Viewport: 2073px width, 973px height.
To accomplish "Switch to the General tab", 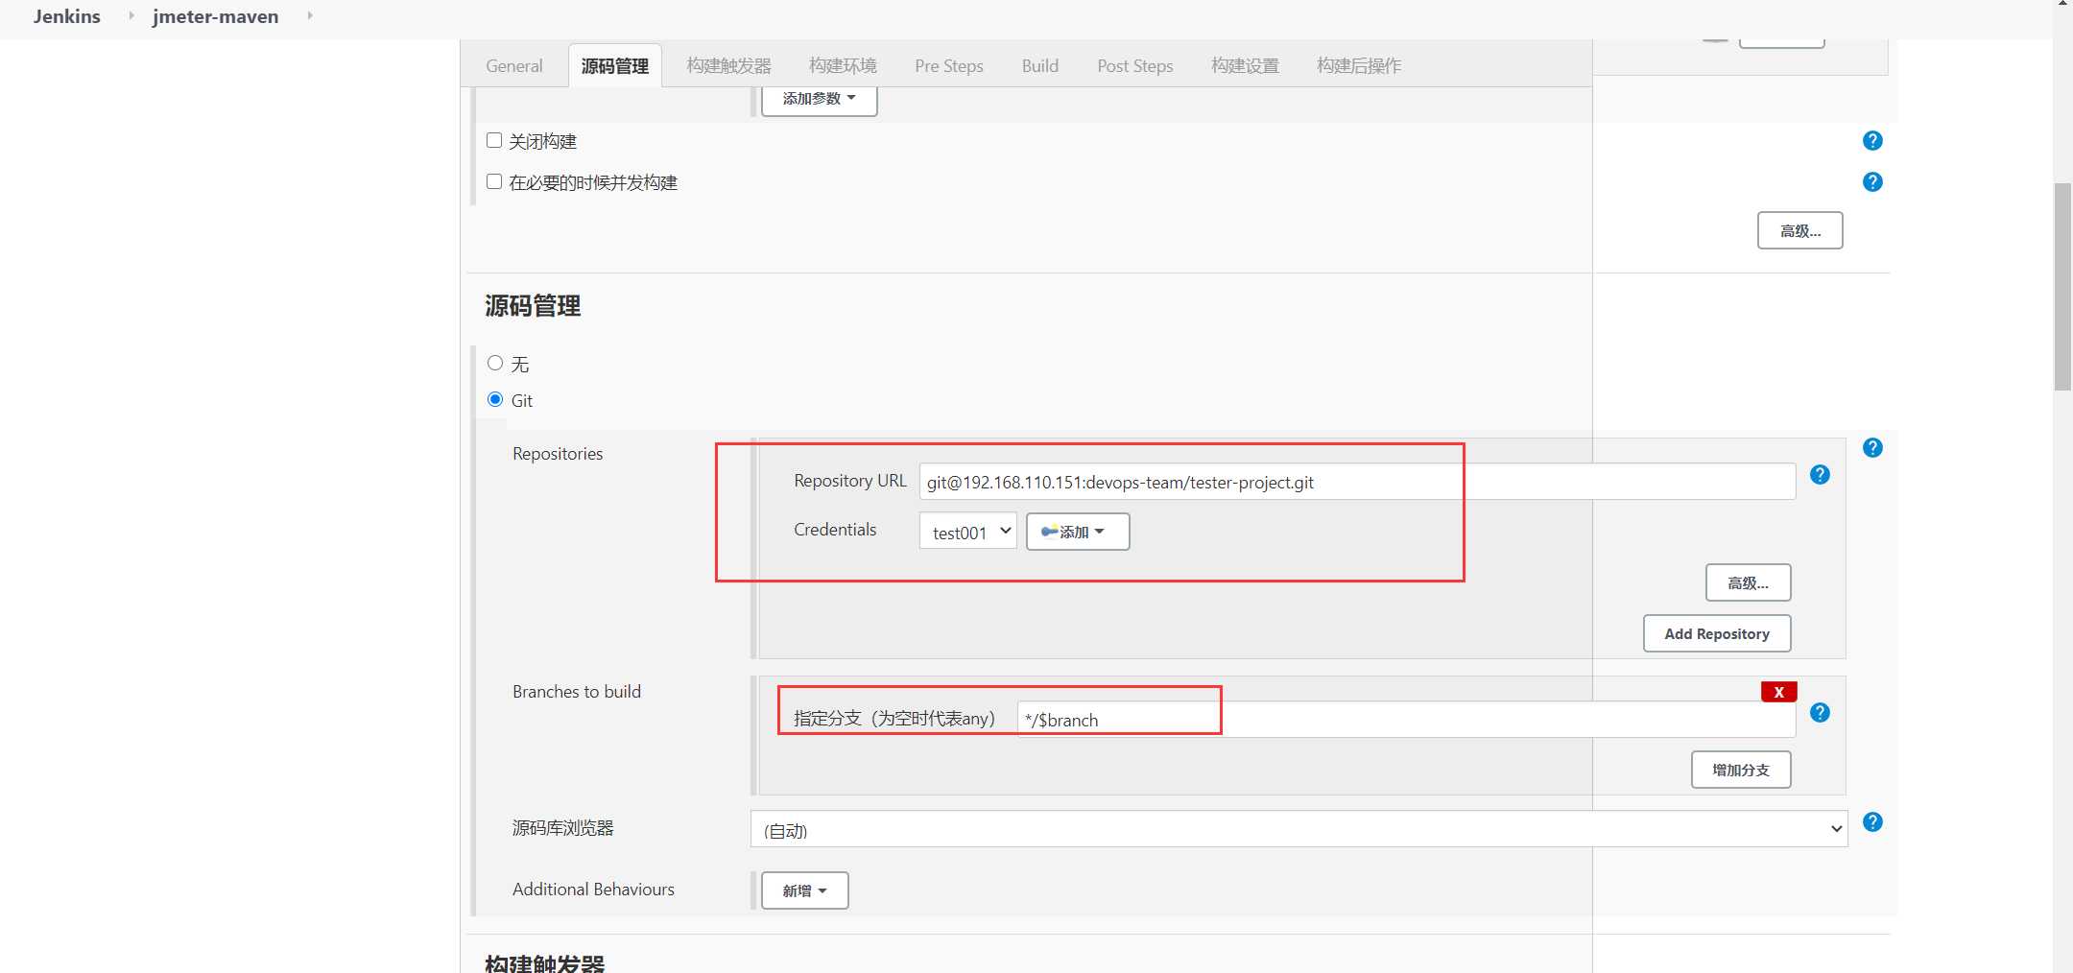I will [514, 66].
